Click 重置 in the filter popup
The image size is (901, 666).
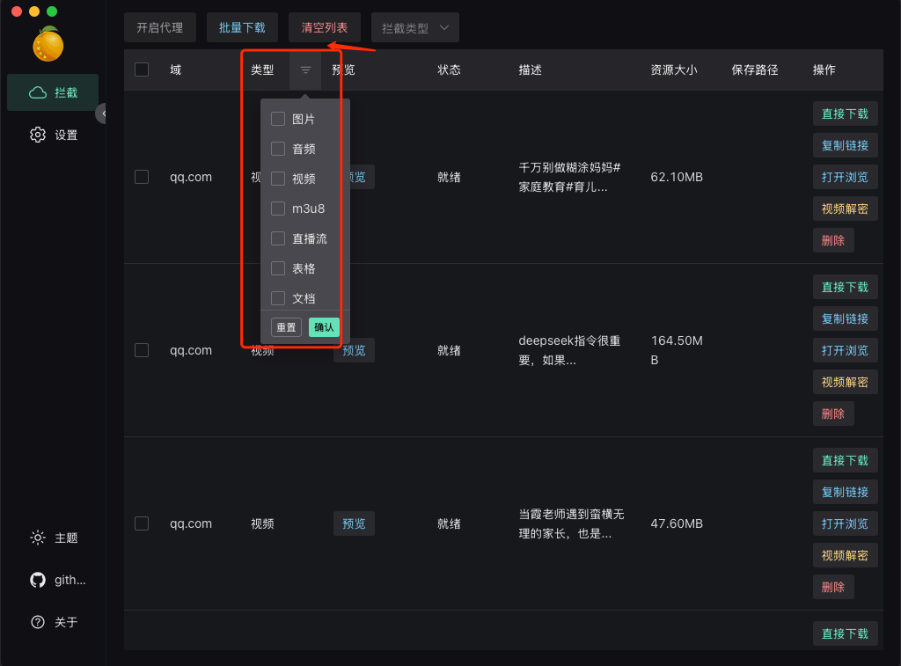coord(286,327)
